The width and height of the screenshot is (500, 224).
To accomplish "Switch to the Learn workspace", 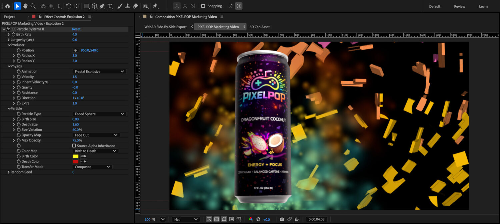I will tap(483, 6).
